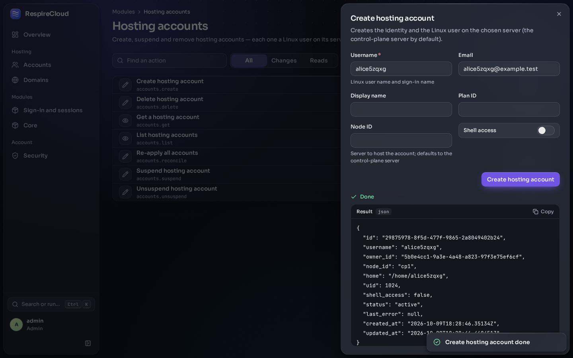Viewport: 573px width, 358px height.
Task: Click the search magnifier icon in Find an action
Action: tap(120, 60)
